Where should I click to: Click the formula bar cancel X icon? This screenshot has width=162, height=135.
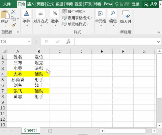(46, 42)
